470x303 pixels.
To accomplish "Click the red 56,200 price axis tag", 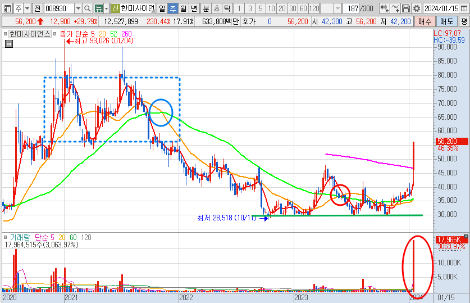I will [451, 141].
